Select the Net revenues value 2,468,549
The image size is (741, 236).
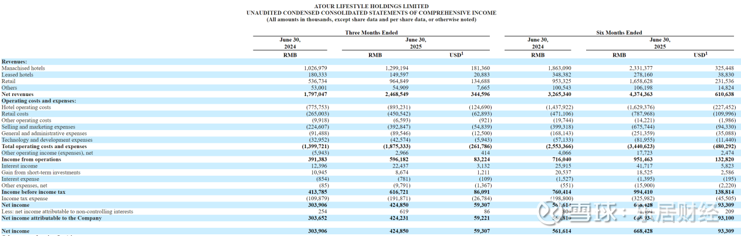tap(397, 94)
